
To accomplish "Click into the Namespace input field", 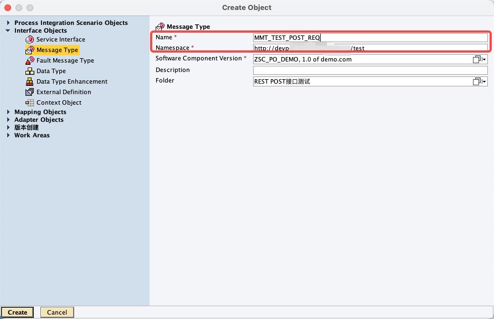I will pyautogui.click(x=370, y=48).
